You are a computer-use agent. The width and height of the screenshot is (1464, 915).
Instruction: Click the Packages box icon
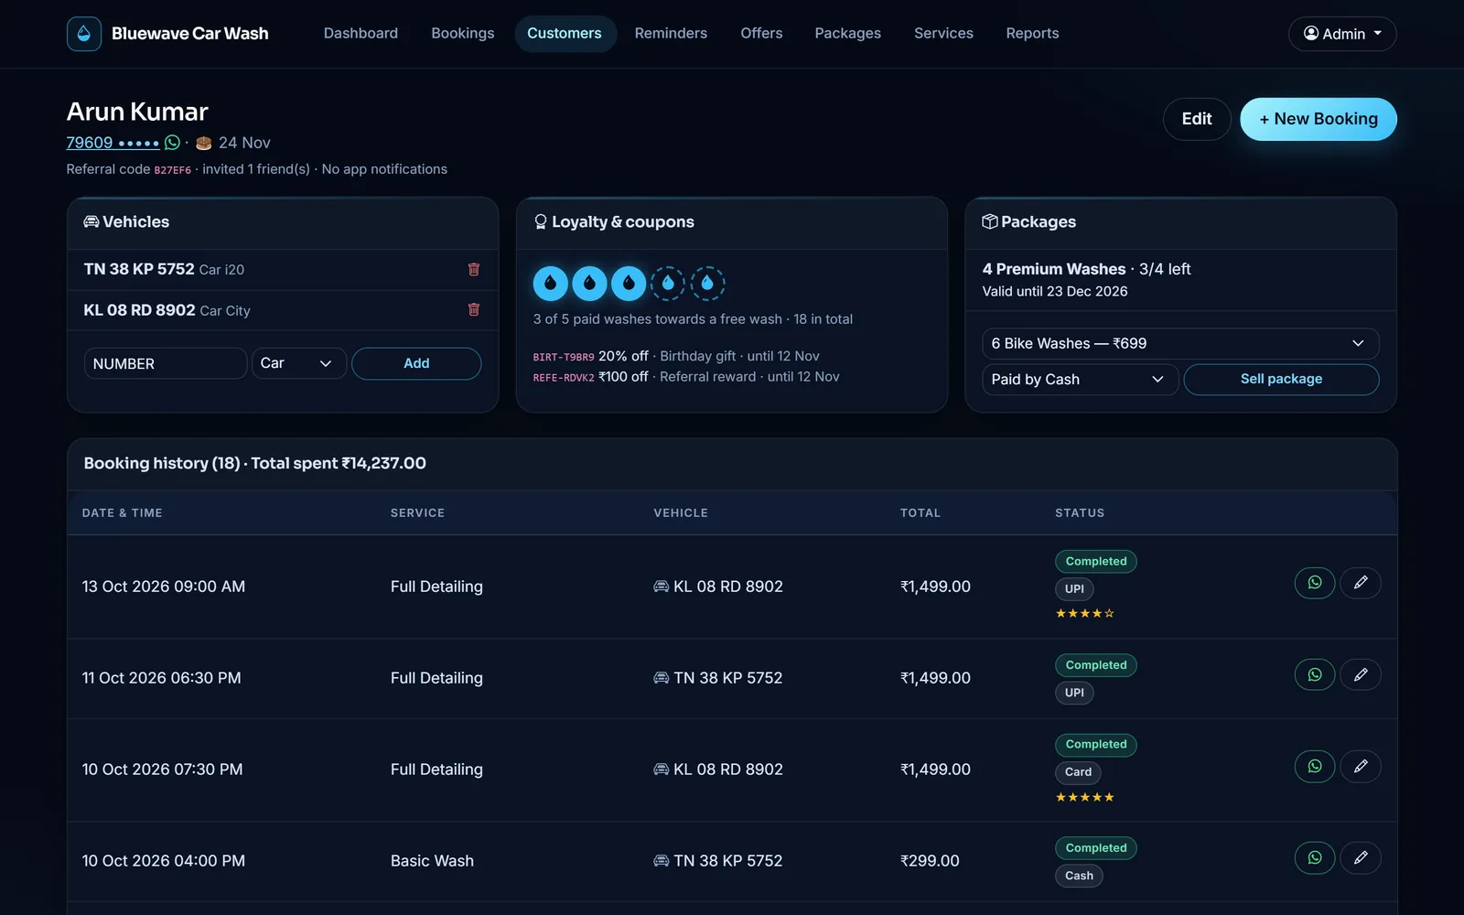[x=990, y=221]
